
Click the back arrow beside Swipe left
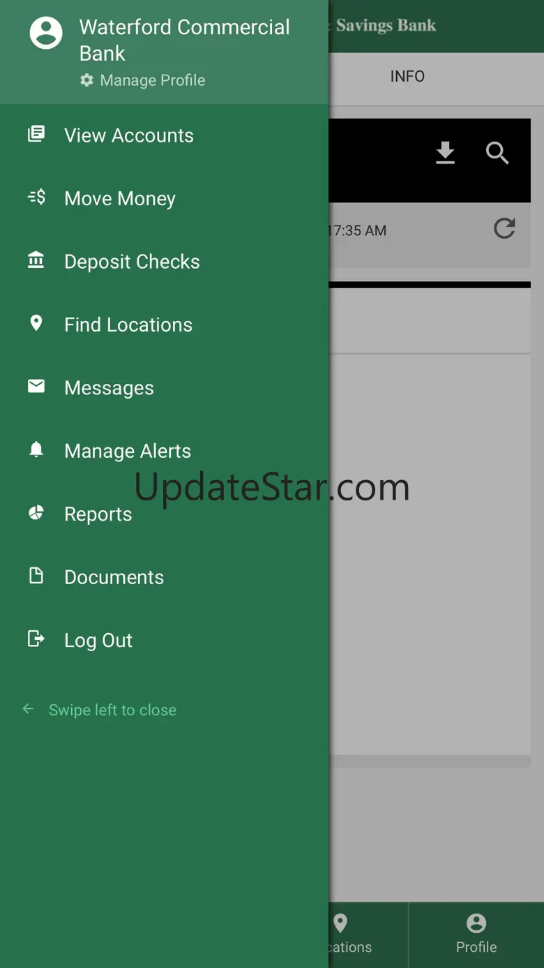pyautogui.click(x=28, y=709)
